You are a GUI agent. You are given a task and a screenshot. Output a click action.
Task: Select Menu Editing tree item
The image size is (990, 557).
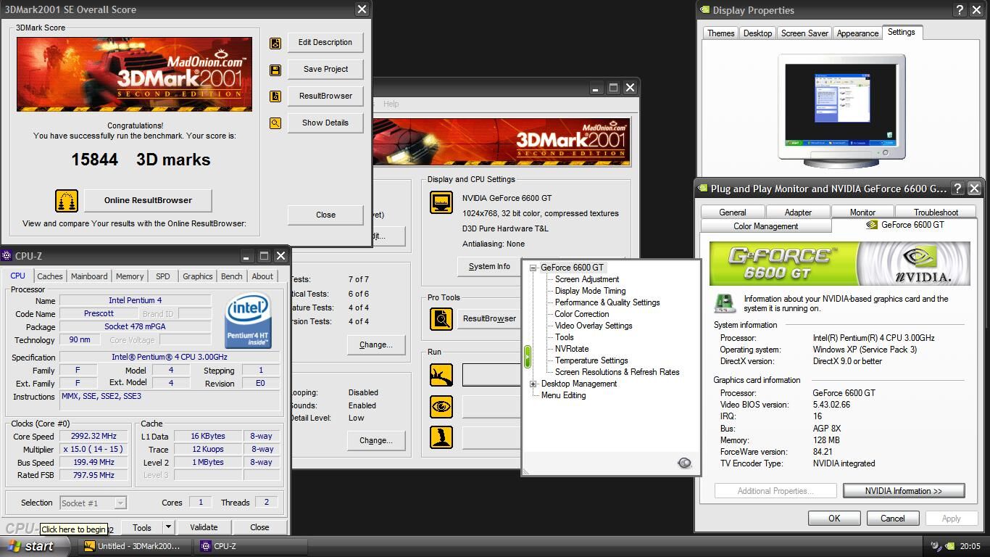pyautogui.click(x=563, y=395)
